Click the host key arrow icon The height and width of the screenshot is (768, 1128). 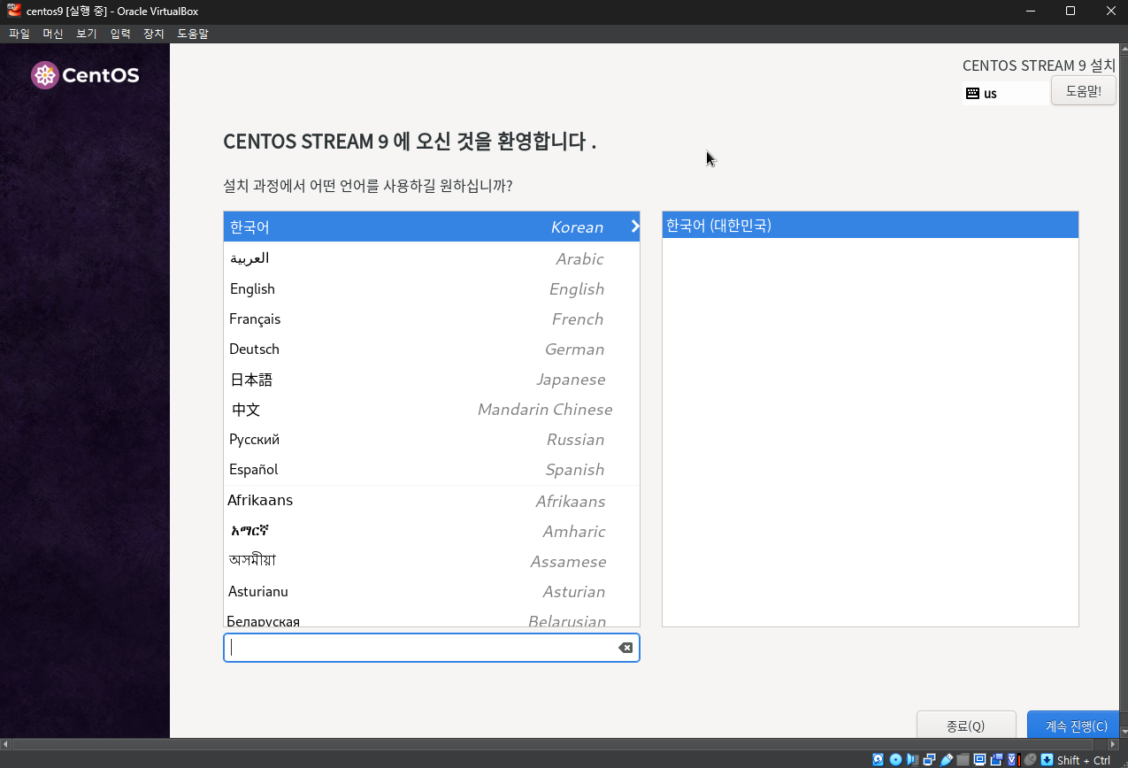[1047, 759]
